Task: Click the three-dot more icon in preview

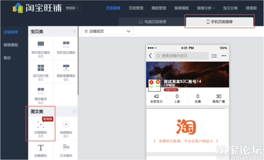Action: coord(224,56)
